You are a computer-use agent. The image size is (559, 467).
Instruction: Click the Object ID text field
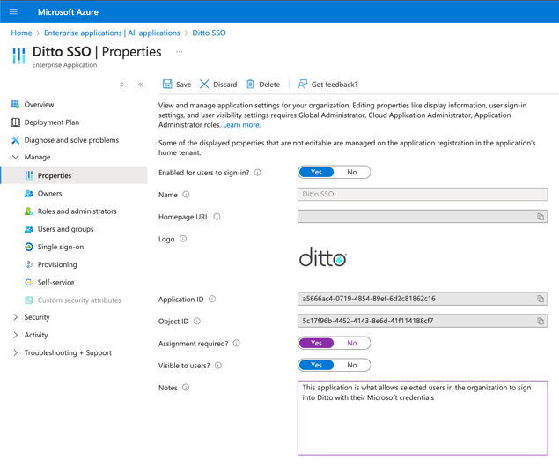423,321
